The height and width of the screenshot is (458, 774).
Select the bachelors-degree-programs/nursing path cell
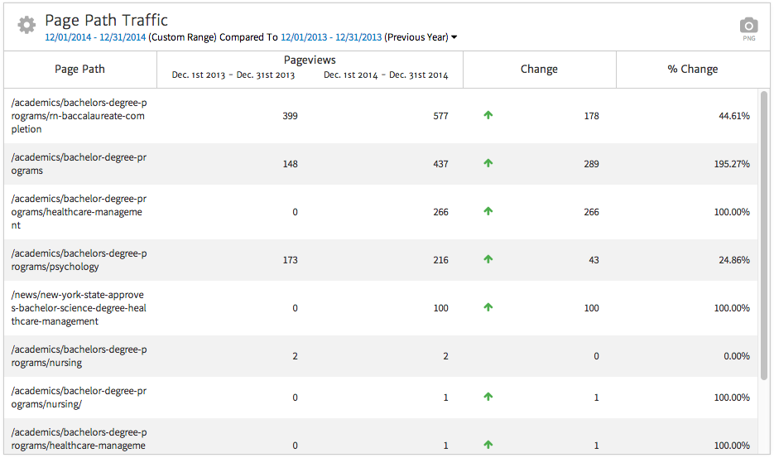coord(79,356)
